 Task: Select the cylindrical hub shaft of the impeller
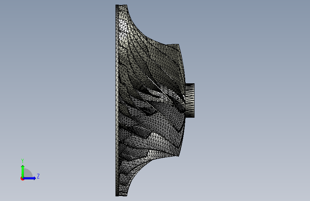tap(190, 100)
